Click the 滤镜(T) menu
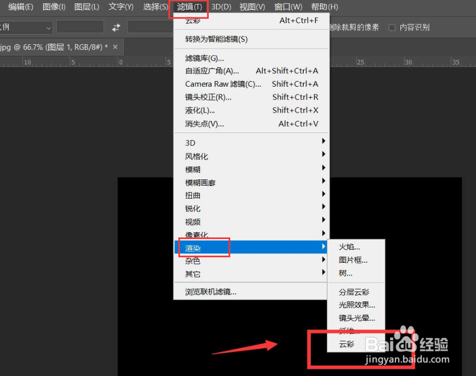This screenshot has height=376, width=476. point(189,7)
